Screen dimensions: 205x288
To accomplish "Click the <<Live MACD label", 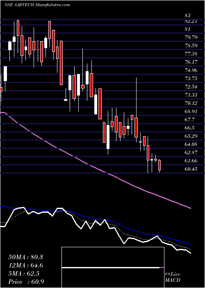I will [x=173, y=277].
